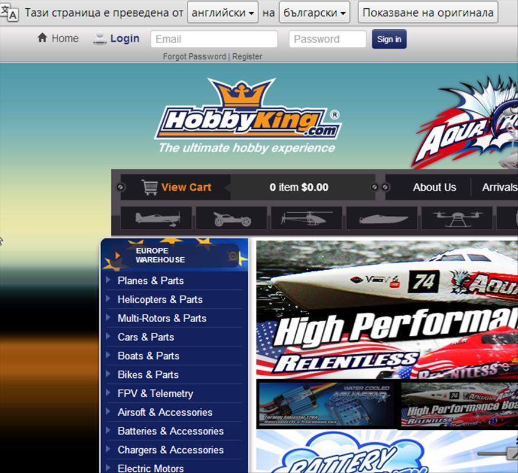Click the Forgot Password link
Image resolution: width=518 pixels, height=473 pixels.
pyautogui.click(x=194, y=57)
